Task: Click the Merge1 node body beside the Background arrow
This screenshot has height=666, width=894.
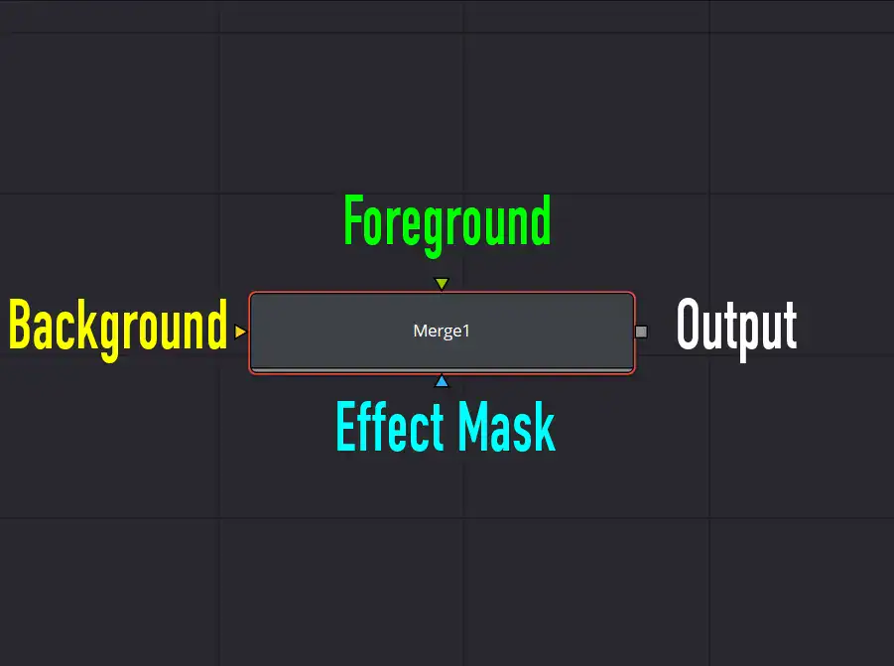Action: (266, 332)
